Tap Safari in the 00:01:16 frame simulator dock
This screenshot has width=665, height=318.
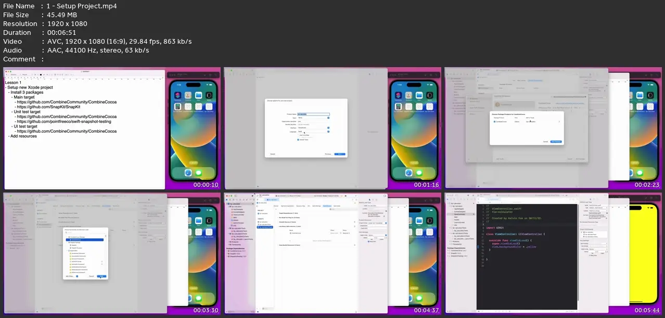(408, 173)
